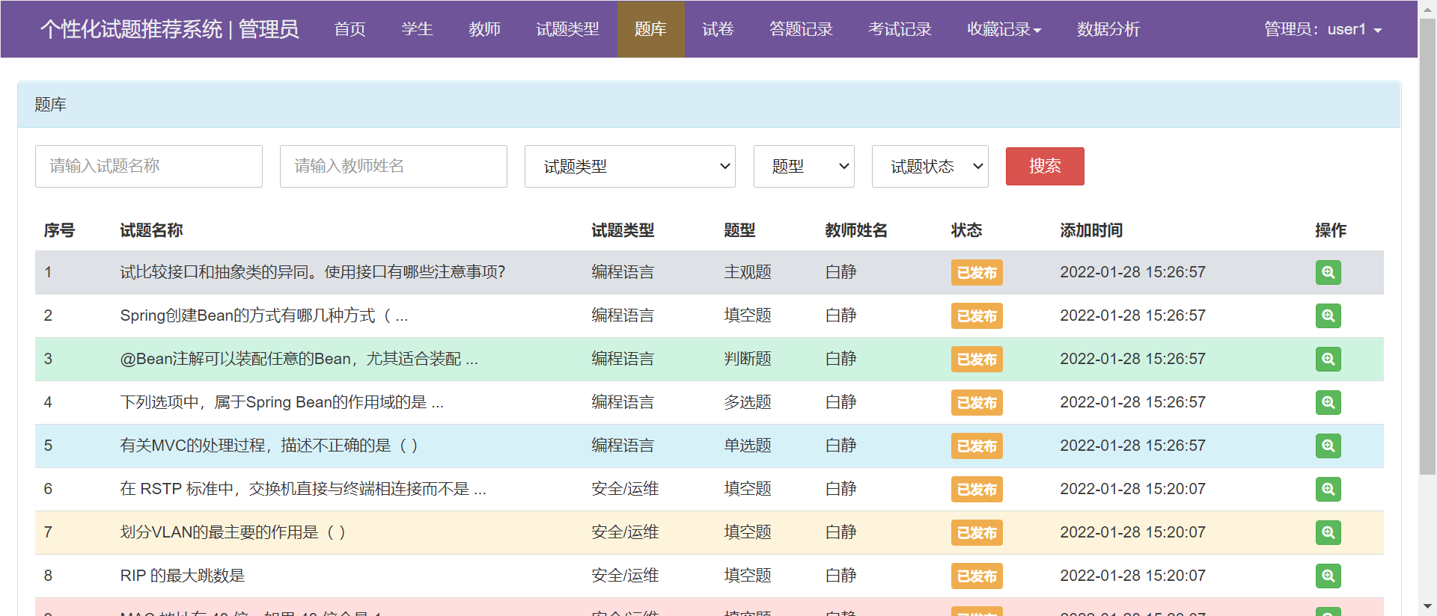1437x616 pixels.
Task: Focus the 请输入教师姓名 input field
Action: tap(394, 166)
